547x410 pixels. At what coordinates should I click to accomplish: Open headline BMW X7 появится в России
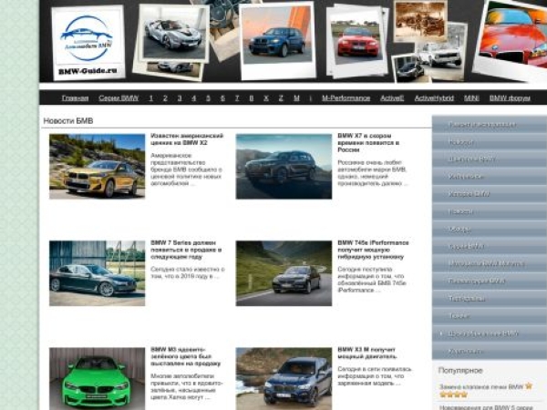[368, 143]
